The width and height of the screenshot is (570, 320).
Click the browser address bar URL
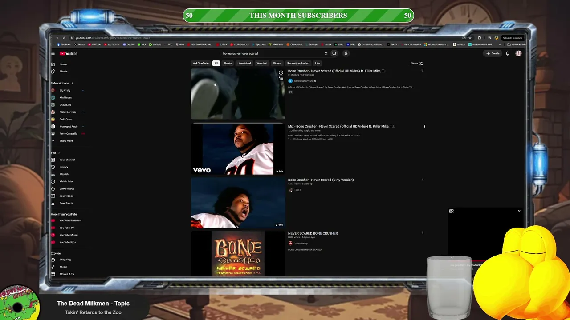113,38
